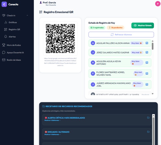Open the Alertas section

coord(12,37)
